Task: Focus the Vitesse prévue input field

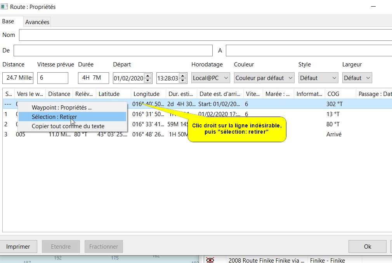Action: (x=52, y=78)
